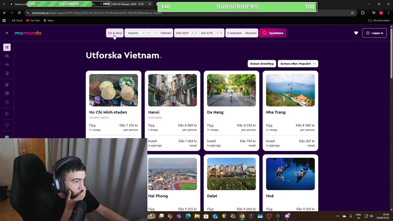
Task: Open the sidebar clock icon
Action: point(7,102)
